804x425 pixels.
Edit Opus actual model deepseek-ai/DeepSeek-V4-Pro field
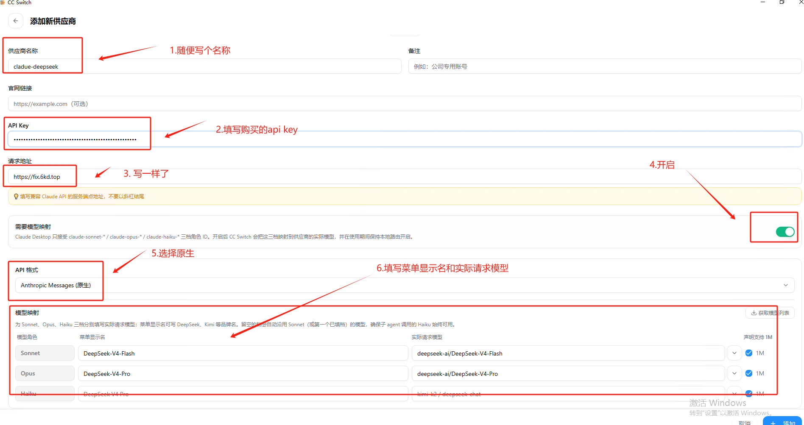[x=568, y=373]
